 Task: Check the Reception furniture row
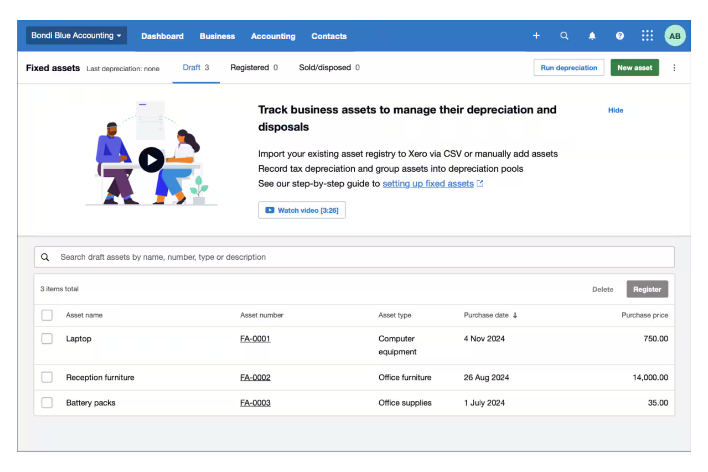46,377
